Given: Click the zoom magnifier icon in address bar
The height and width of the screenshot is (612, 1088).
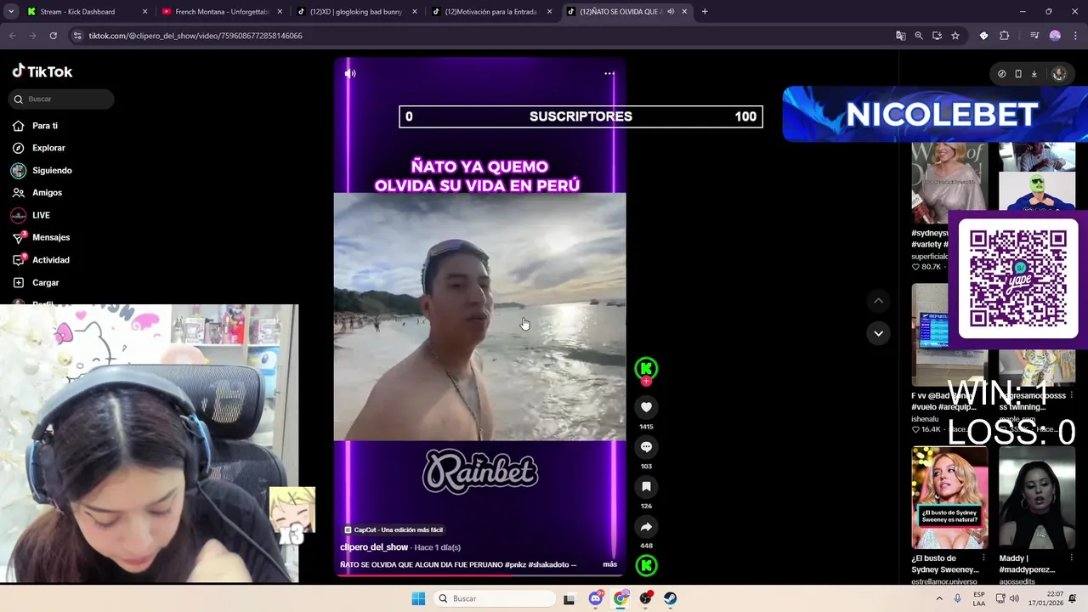Looking at the screenshot, I should point(919,36).
